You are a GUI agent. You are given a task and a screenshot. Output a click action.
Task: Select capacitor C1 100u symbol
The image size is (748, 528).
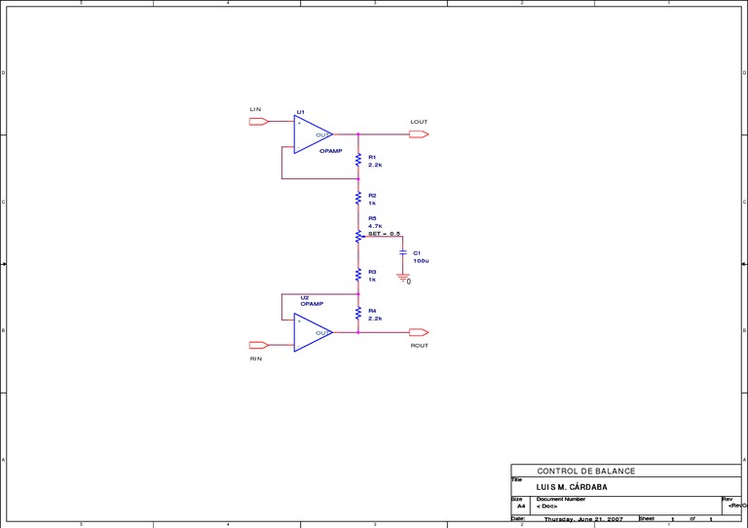click(403, 252)
